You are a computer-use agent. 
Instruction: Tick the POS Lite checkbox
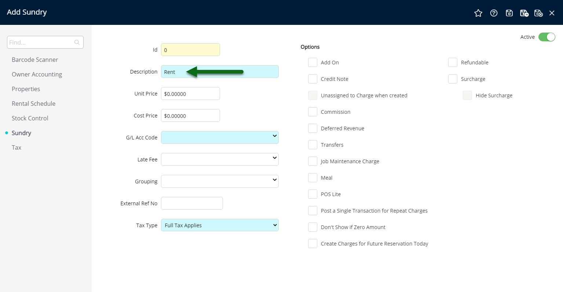pos(312,194)
